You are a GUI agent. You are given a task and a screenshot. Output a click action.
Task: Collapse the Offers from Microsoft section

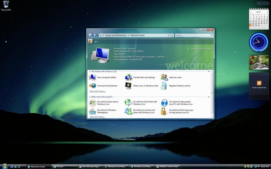point(209,97)
